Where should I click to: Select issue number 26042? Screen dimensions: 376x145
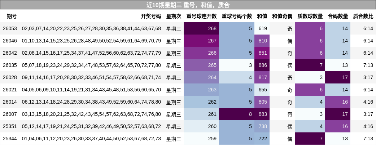point(10,53)
